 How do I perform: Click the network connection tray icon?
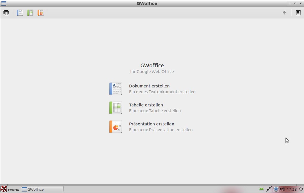click(x=269, y=189)
